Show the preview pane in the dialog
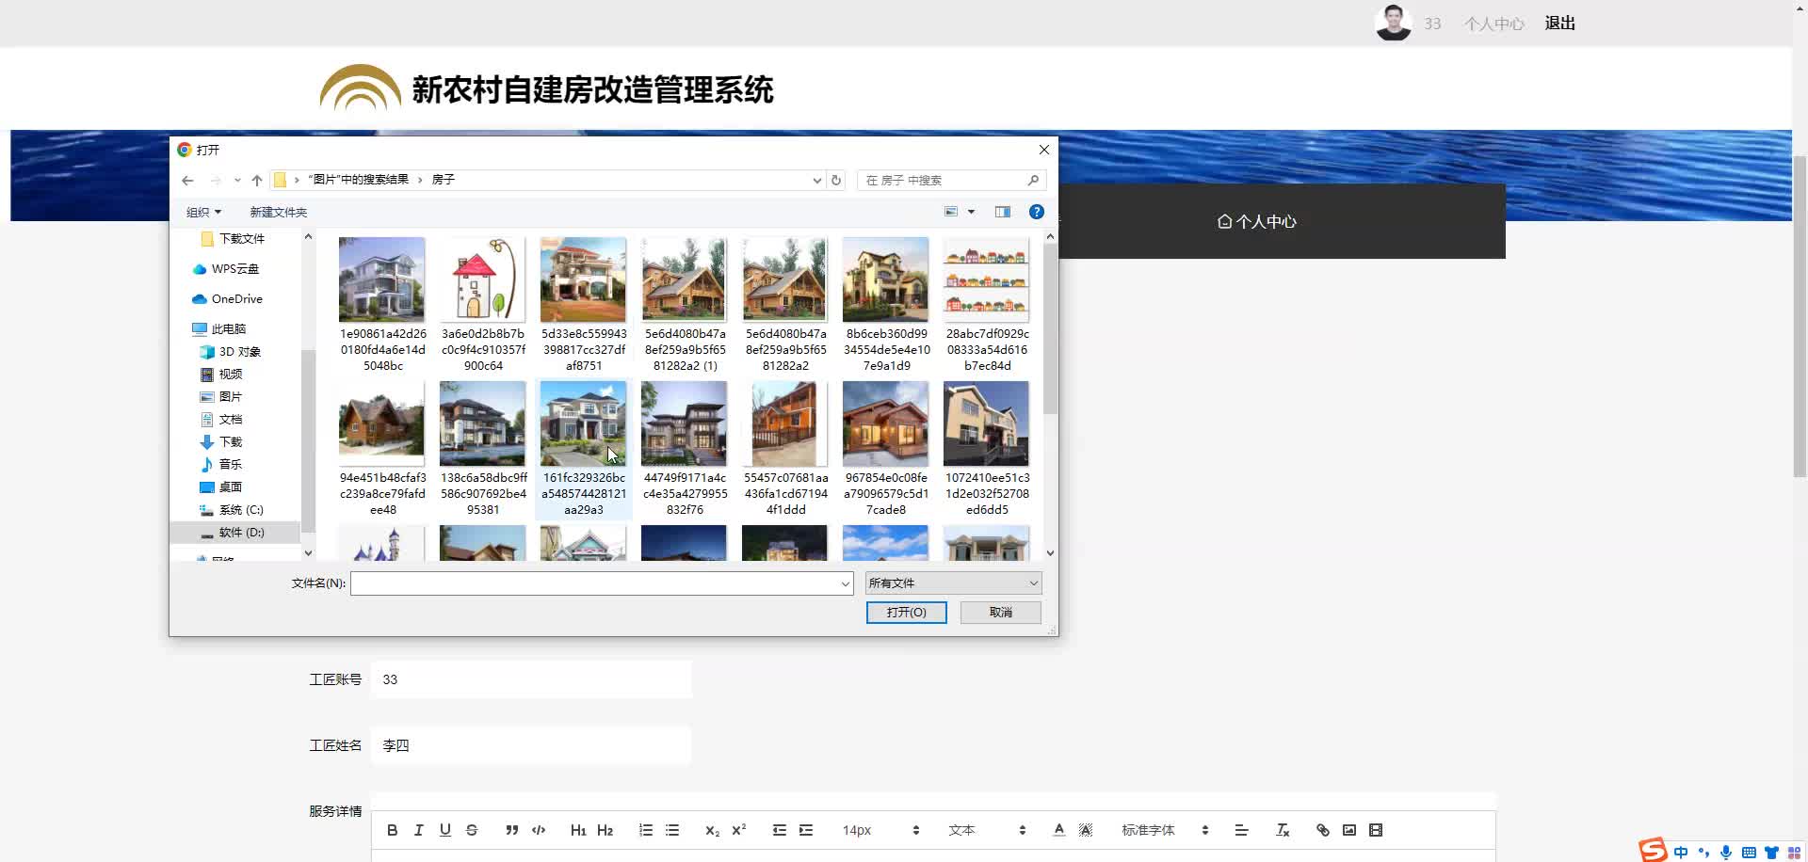Viewport: 1808px width, 862px height. pos(1003,211)
